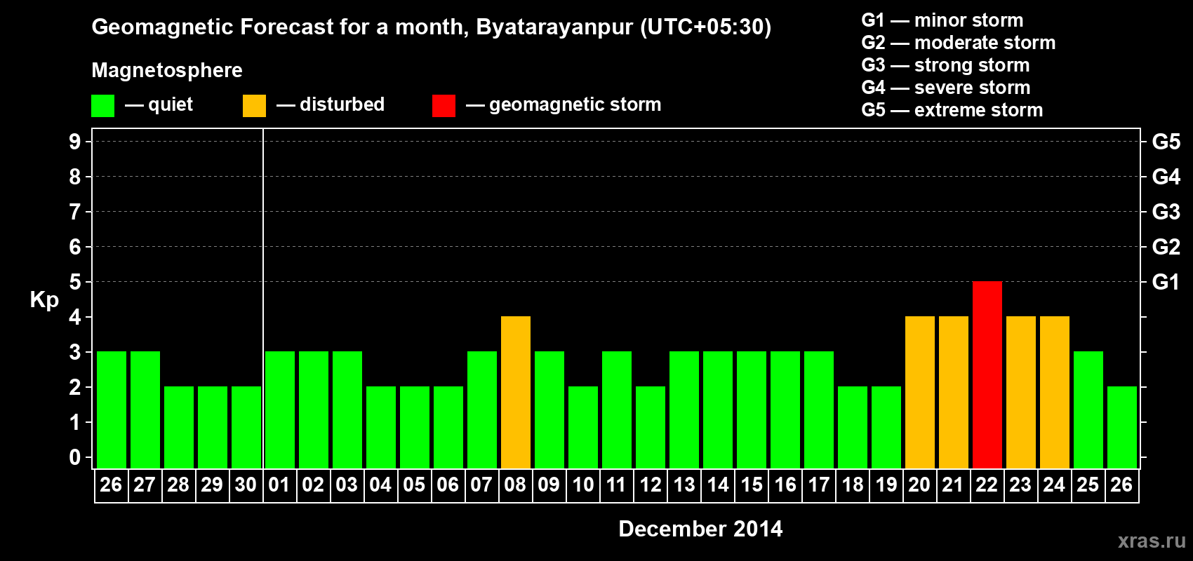
Task: Select the green bar for December 25
Action: point(1088,410)
